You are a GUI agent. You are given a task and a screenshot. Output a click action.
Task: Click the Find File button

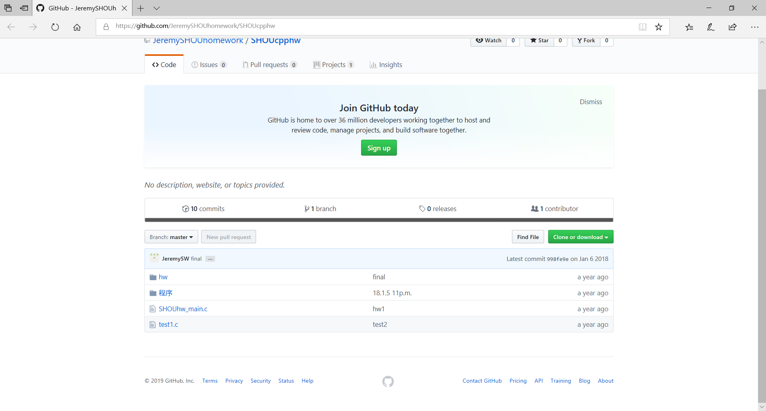pyautogui.click(x=528, y=237)
